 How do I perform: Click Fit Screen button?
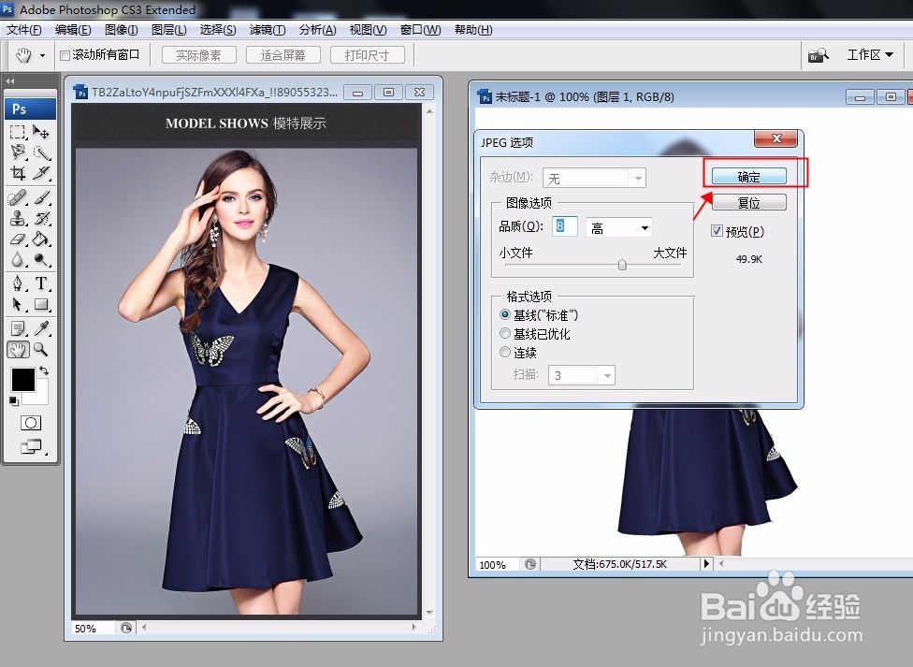(283, 55)
